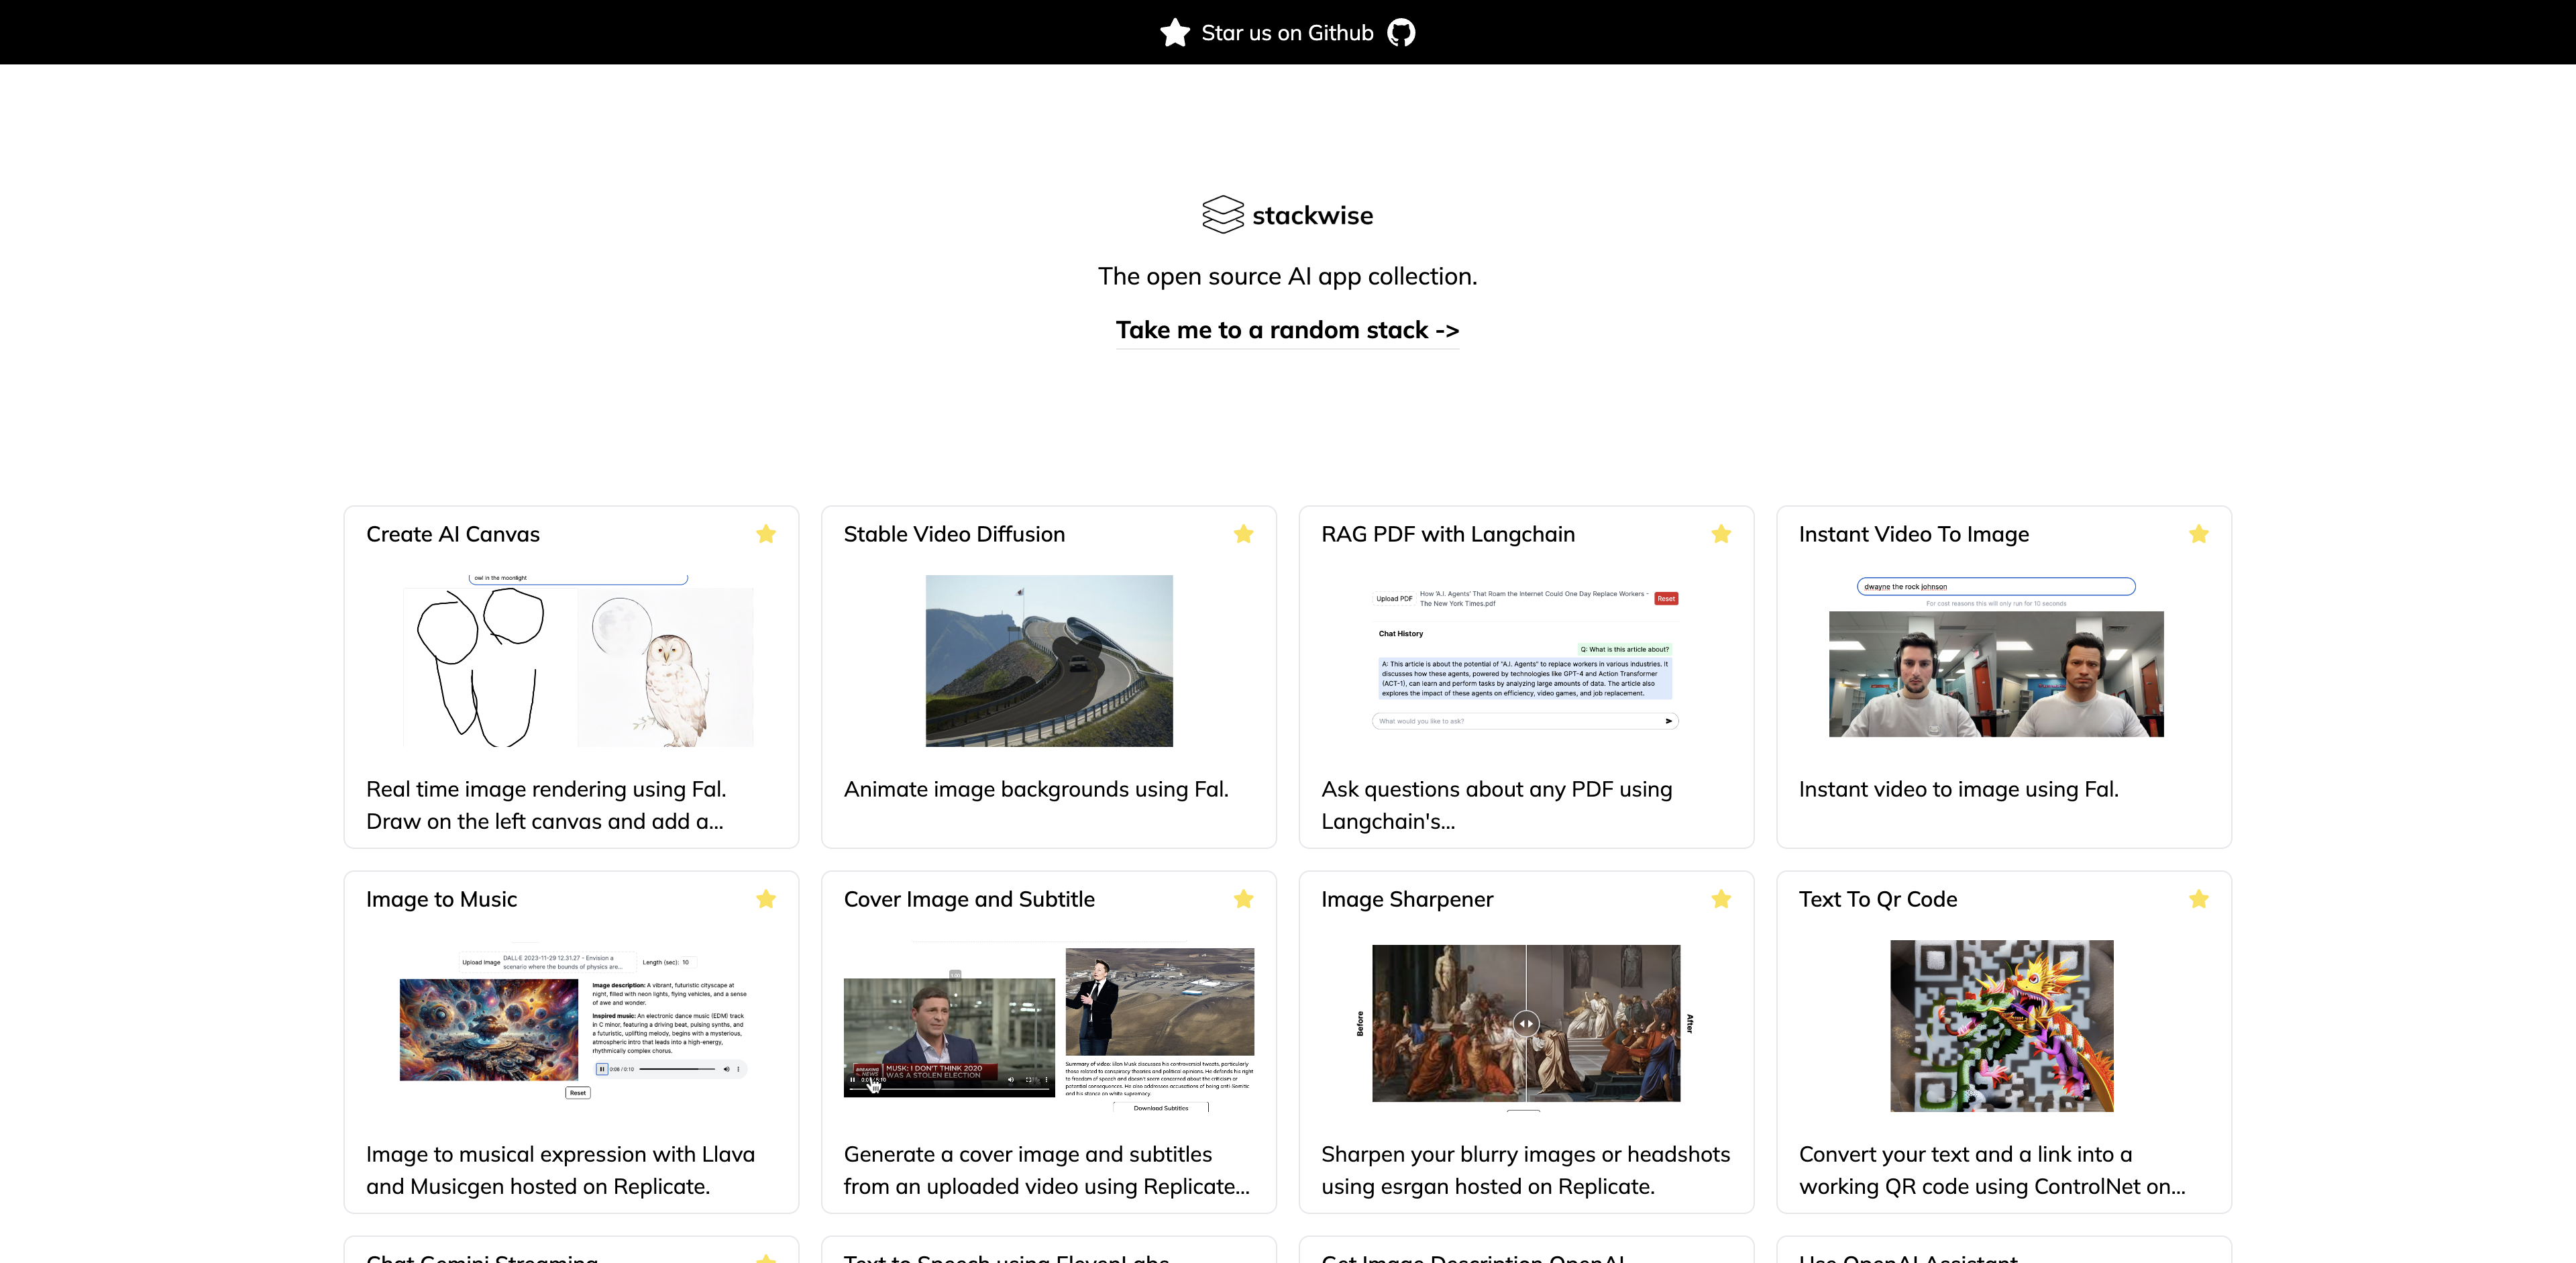Star the Cover Image and Subtitle card

click(1243, 899)
